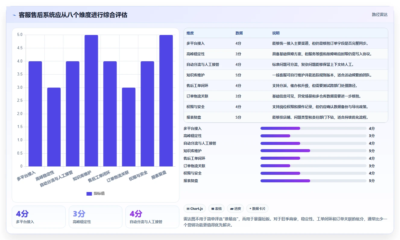Click the 知识库维护 label in the progress list
400x240 pixels.
click(x=193, y=151)
